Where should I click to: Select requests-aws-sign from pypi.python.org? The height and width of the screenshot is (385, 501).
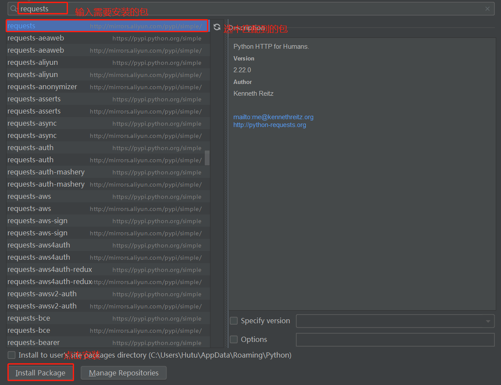tap(108, 221)
